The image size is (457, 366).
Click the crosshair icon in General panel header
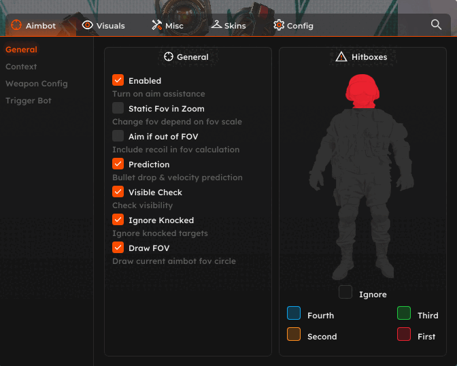click(x=169, y=57)
